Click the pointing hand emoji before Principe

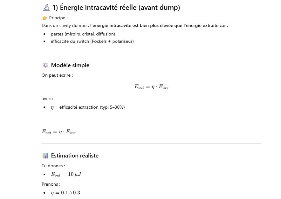click(x=45, y=18)
